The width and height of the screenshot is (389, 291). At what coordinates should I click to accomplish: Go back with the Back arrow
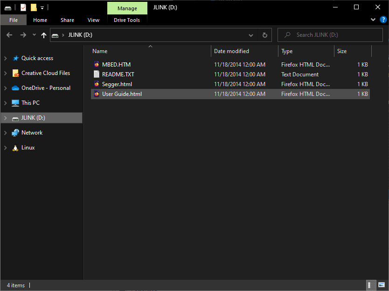pos(9,35)
